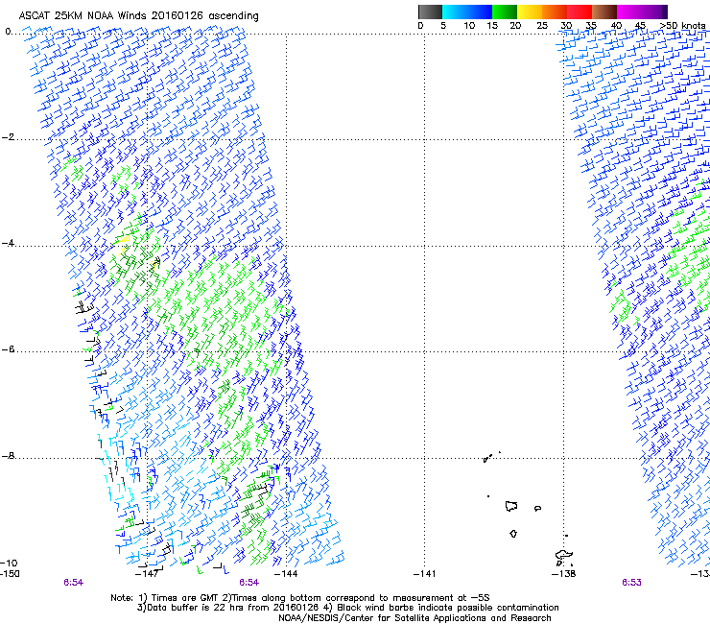The height and width of the screenshot is (624, 710).
Task: Click the note 'Times are GMT'
Action: tap(184, 598)
